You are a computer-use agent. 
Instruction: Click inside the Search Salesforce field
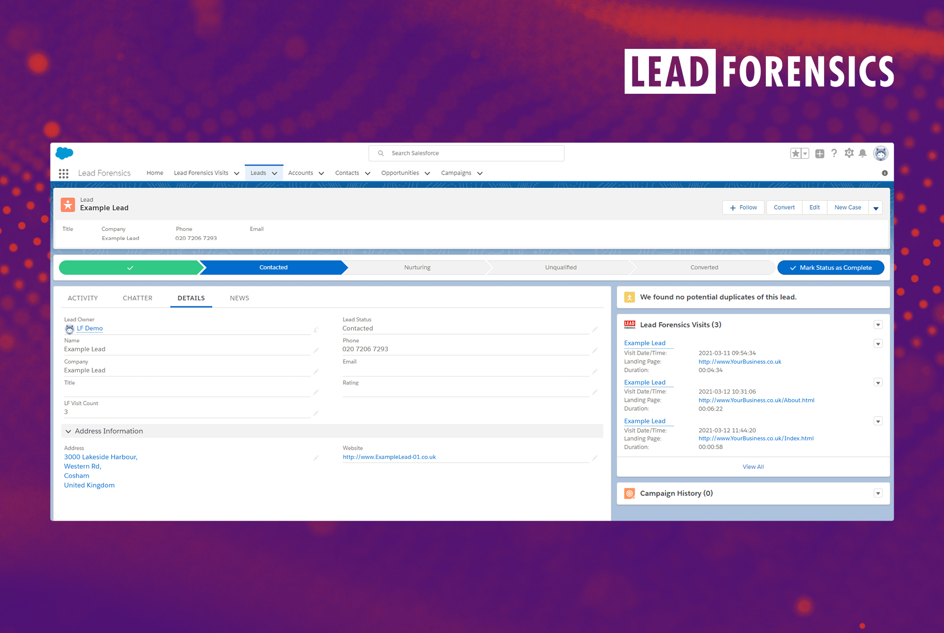466,153
